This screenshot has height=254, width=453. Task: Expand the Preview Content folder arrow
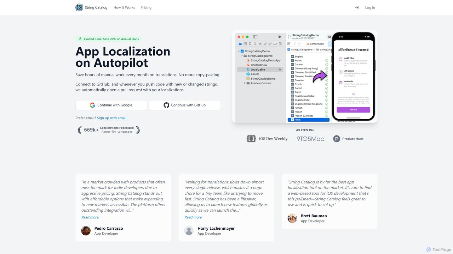point(245,83)
